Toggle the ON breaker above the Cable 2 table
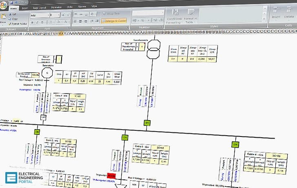 pos(37,132)
